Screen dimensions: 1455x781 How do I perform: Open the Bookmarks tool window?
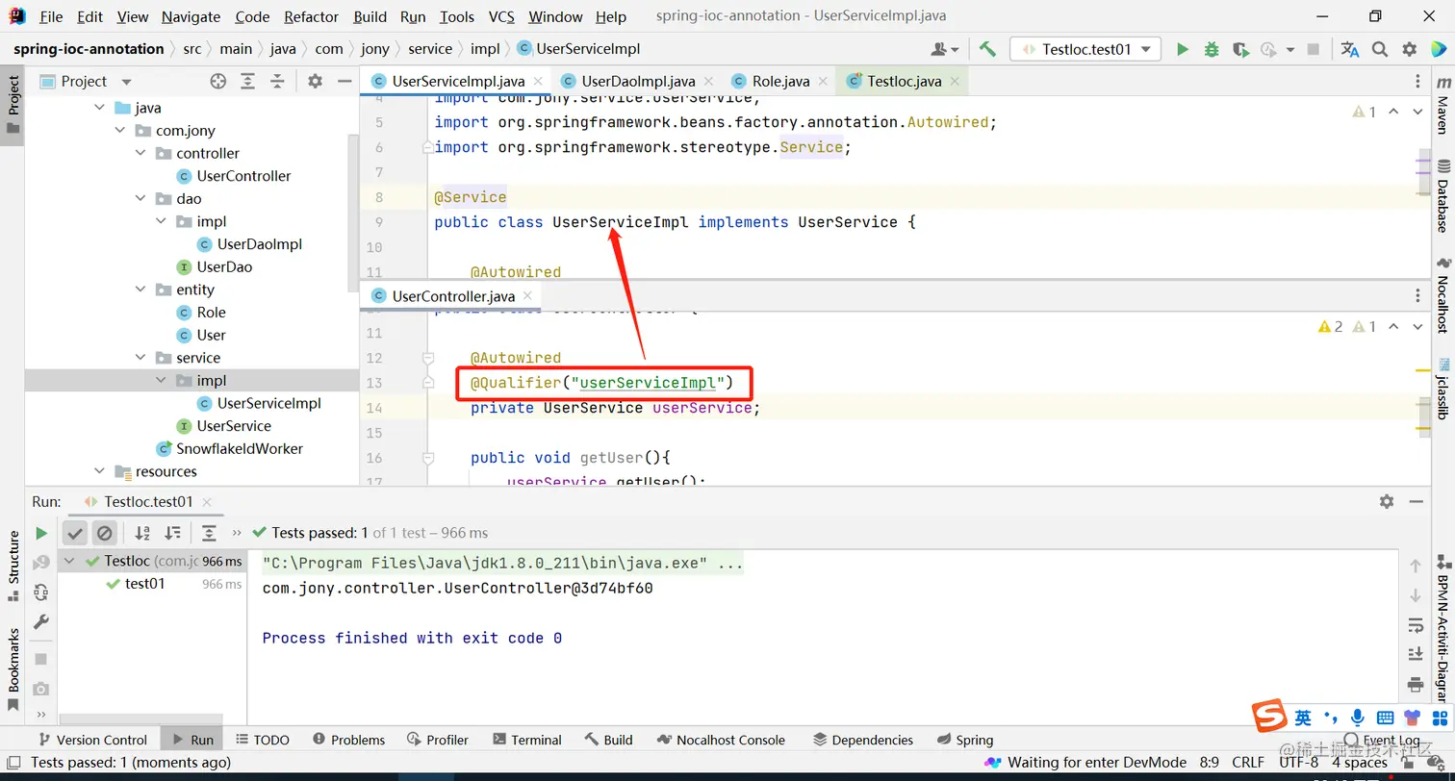coord(13,669)
